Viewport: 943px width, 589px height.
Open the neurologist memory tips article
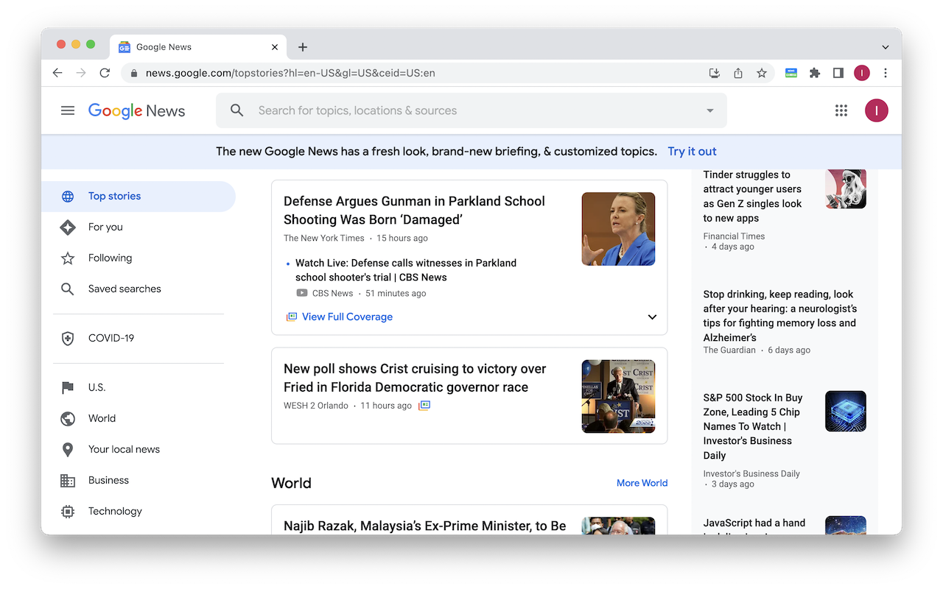(x=780, y=316)
